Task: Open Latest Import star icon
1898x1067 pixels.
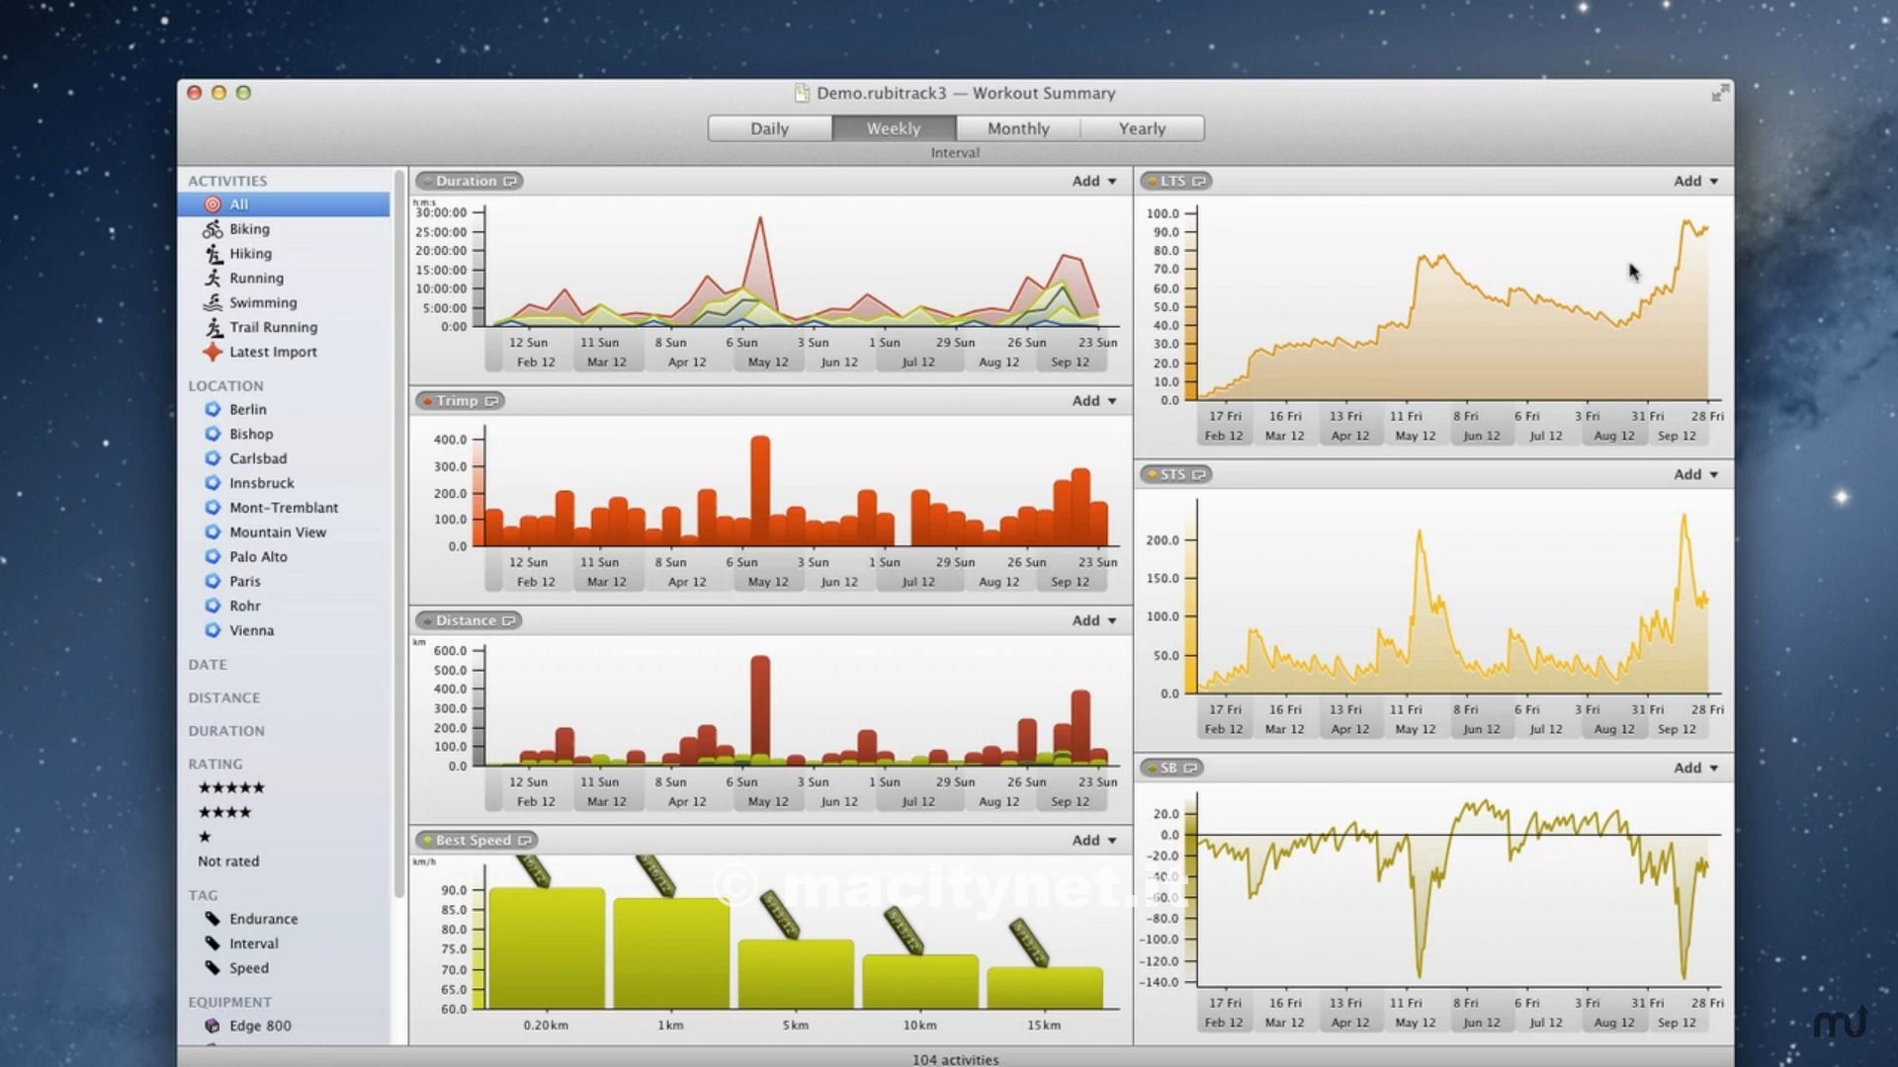Action: (213, 352)
